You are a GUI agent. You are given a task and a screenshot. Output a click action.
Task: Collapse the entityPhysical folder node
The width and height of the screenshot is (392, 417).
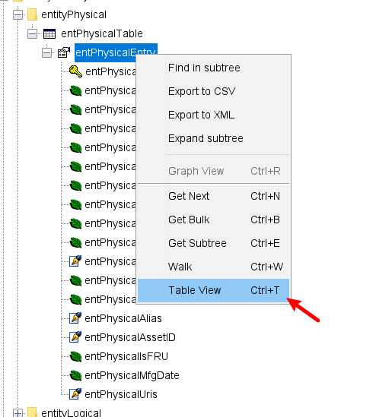coord(18,14)
